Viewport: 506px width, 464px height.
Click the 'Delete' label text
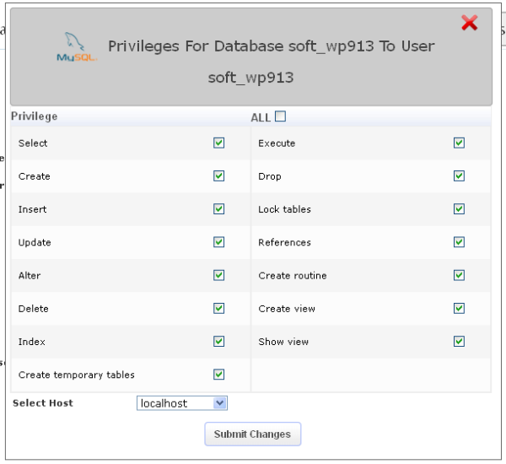pos(34,309)
